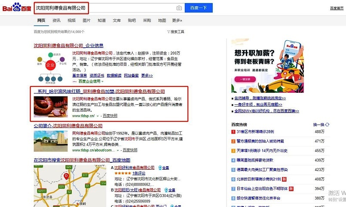This screenshot has height=207, width=346.
Task: Open 公司简介-沈阳同利德食品有限公司 result
Action: [x=68, y=126]
